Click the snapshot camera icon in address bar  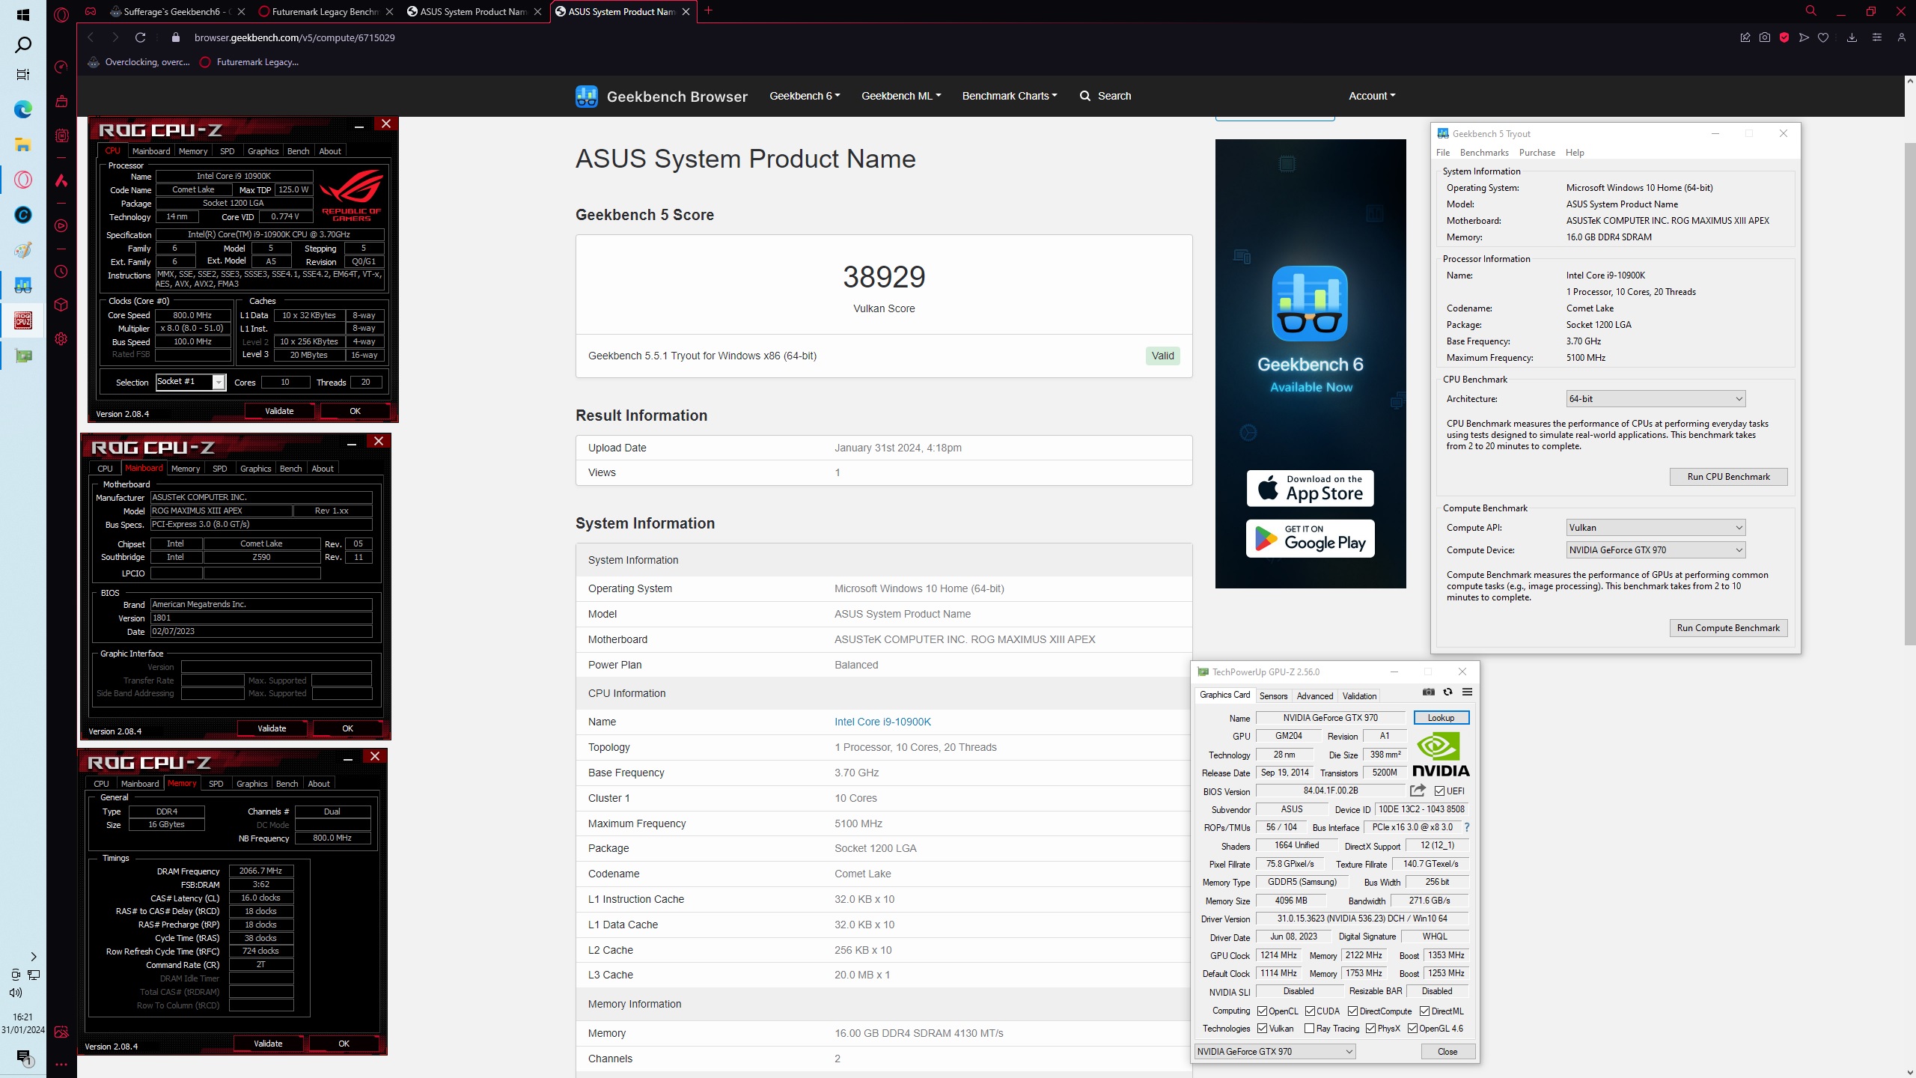(x=1765, y=37)
